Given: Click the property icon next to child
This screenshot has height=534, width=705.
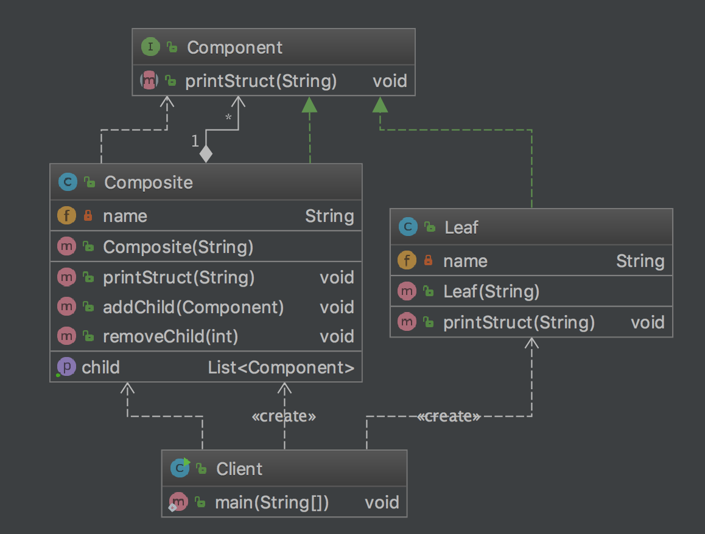Looking at the screenshot, I should [66, 367].
